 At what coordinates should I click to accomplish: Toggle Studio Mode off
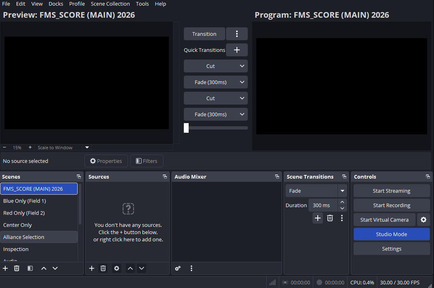point(391,234)
